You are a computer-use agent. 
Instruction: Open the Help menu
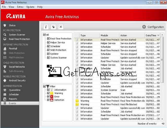(x=40, y=7)
